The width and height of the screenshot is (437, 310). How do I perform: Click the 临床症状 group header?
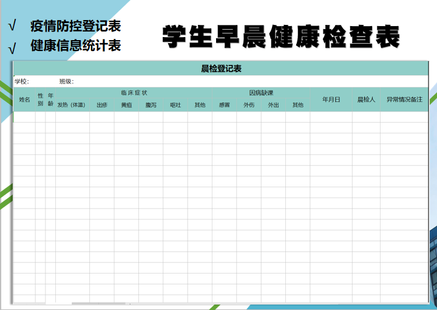point(134,93)
